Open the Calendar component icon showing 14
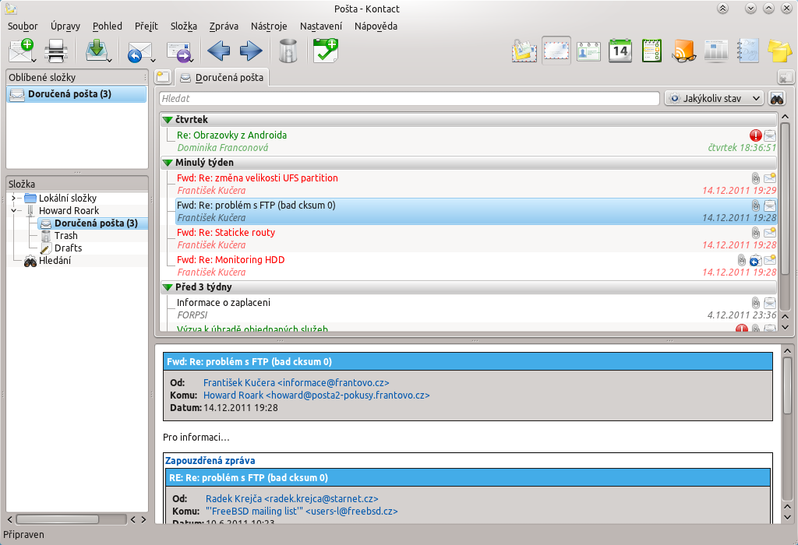 620,51
